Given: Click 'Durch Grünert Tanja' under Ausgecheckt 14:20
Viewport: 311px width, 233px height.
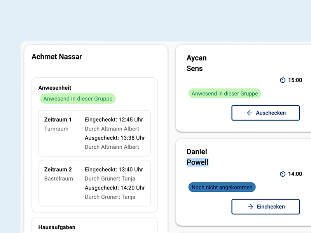Looking at the screenshot, I should point(110,197).
